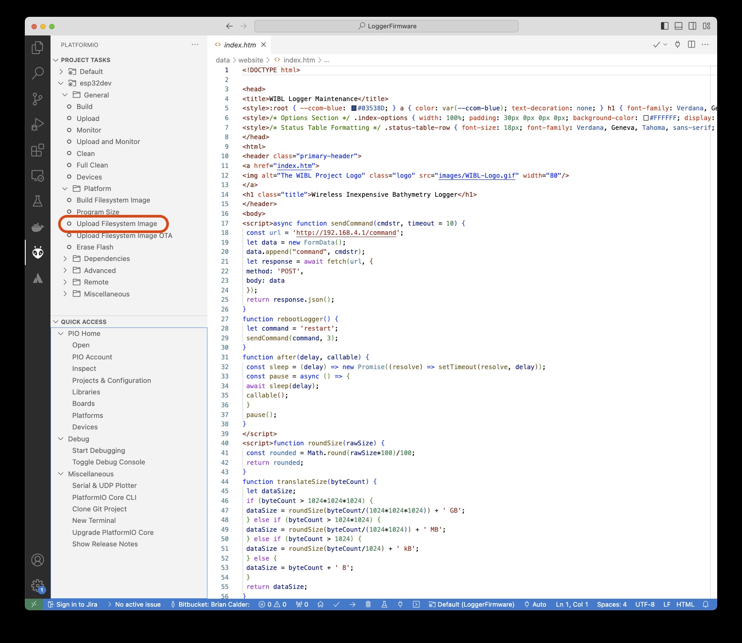
Task: Click the #03538D color swatch in code
Action: 354,108
